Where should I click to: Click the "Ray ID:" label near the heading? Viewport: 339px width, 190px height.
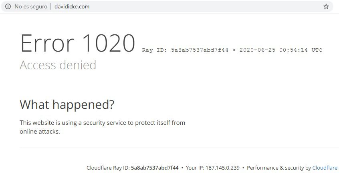[x=155, y=50]
